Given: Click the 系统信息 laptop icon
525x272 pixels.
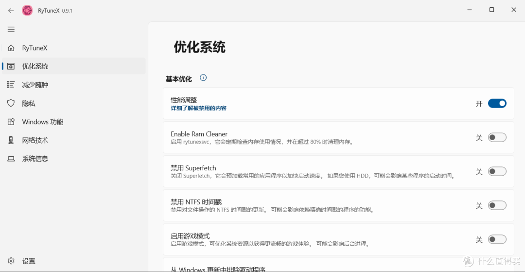Looking at the screenshot, I should (11, 159).
